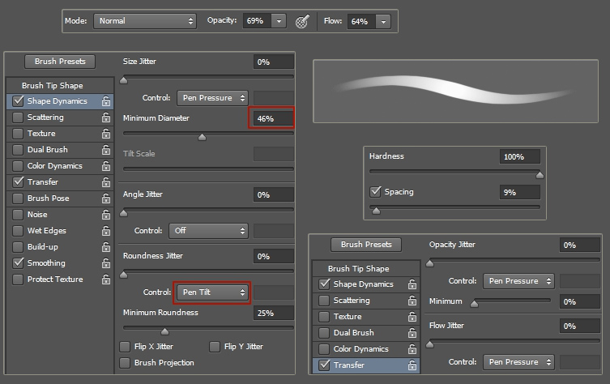Select Color Dynamics row in left panel
Screen dimensions: 610x384
coord(60,166)
